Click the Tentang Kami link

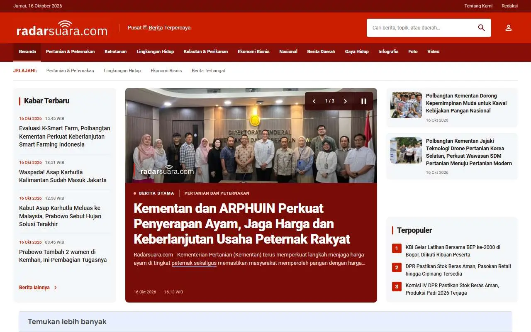(x=478, y=6)
